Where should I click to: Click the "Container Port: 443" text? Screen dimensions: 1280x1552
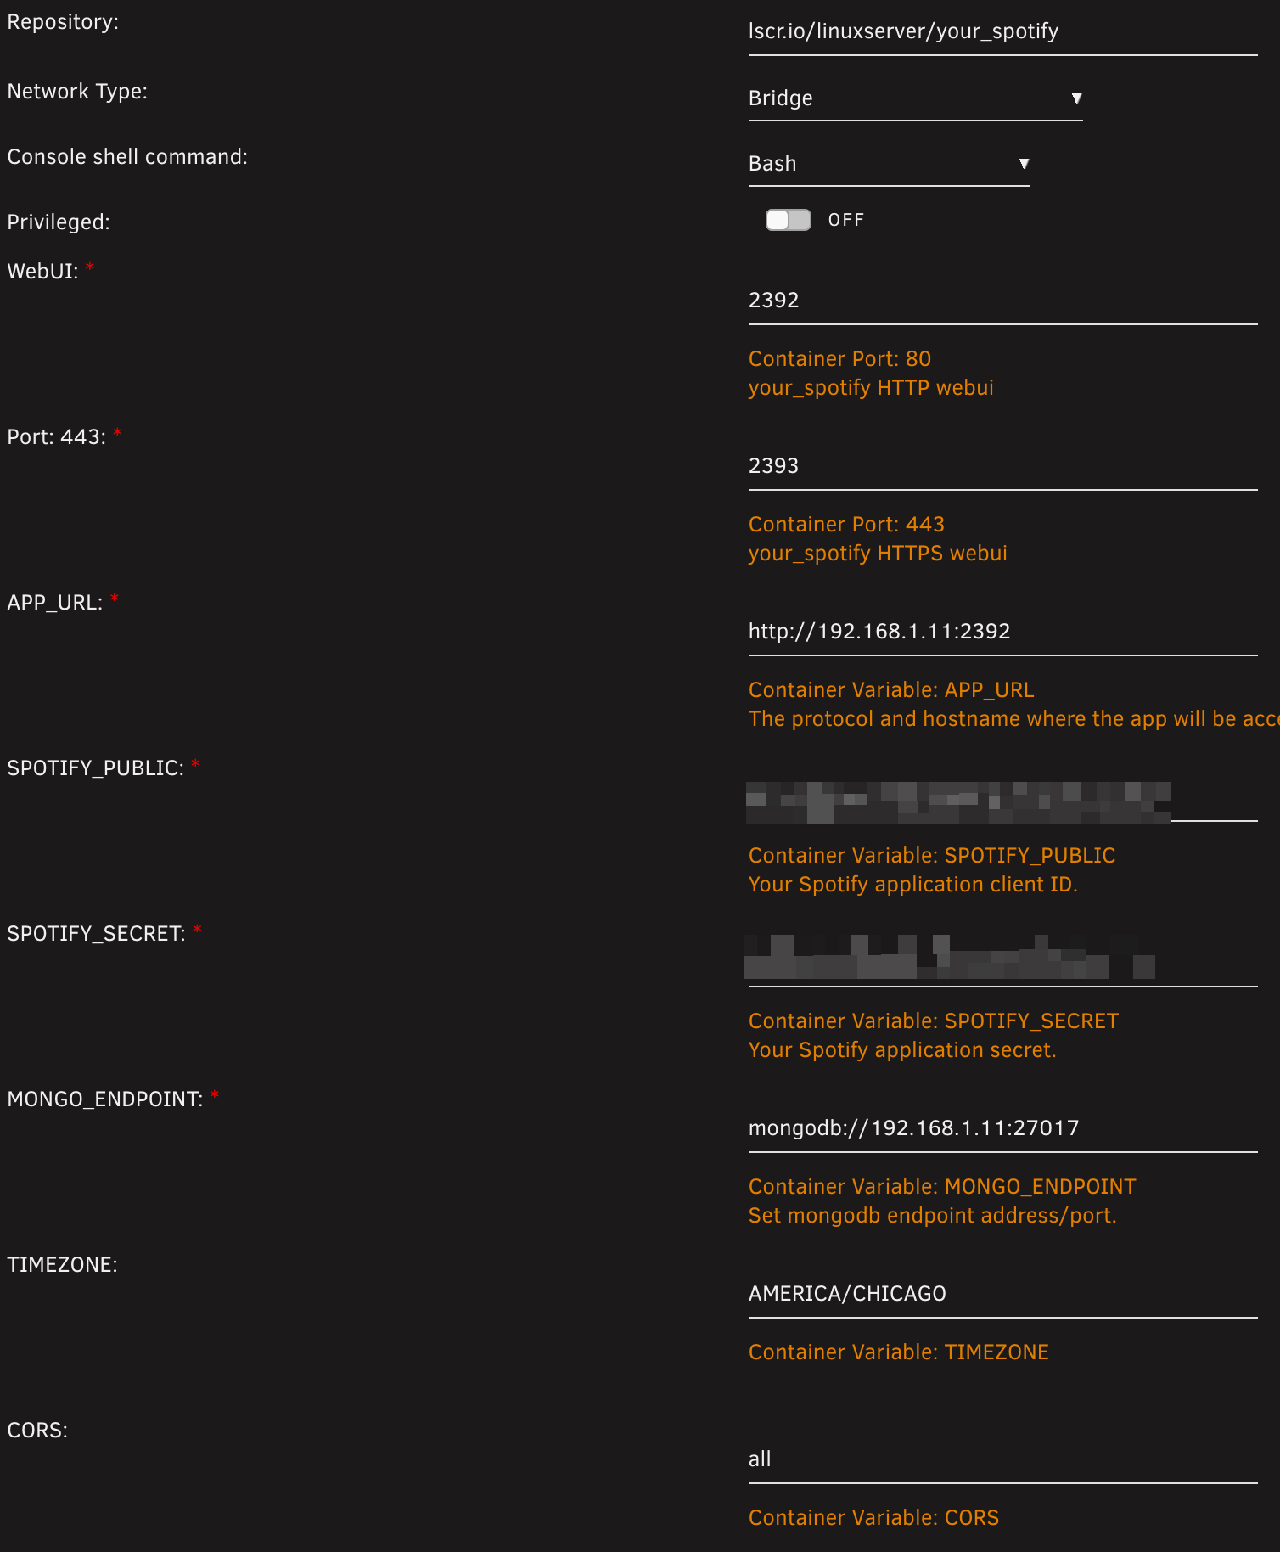pyautogui.click(x=846, y=525)
